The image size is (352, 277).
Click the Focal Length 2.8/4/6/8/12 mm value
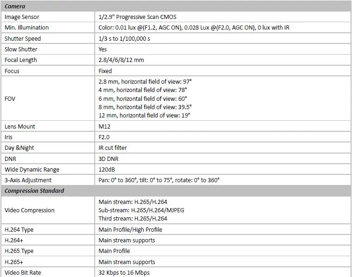(121, 60)
